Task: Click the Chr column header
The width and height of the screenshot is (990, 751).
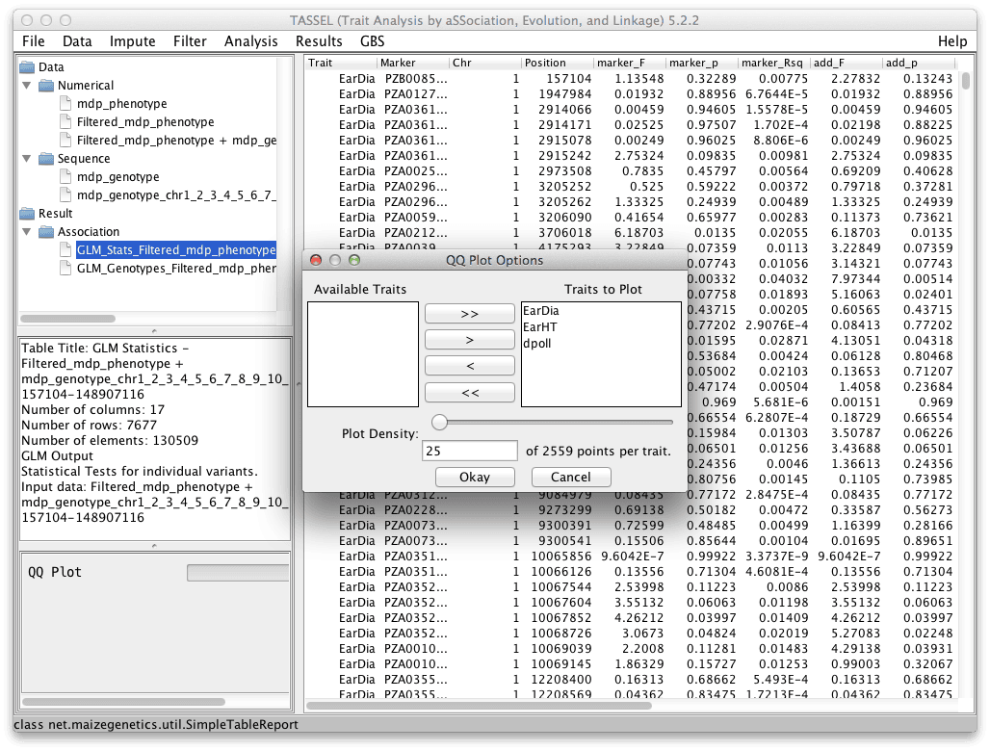Action: coord(485,63)
